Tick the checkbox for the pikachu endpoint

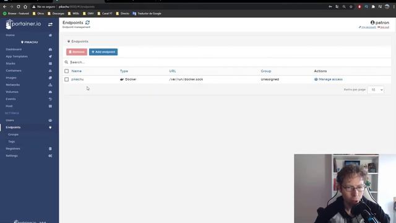66,79
